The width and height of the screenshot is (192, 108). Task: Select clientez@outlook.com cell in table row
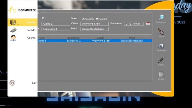coord(132,41)
